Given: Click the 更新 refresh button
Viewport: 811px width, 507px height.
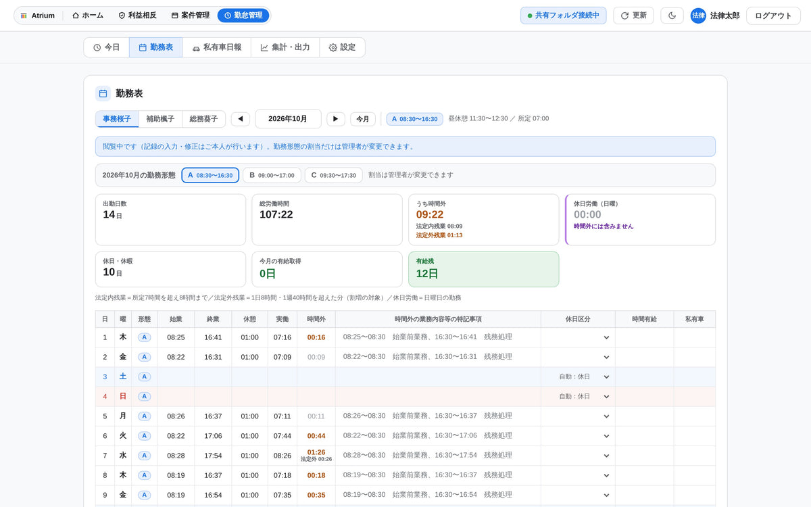Looking at the screenshot, I should pos(633,16).
